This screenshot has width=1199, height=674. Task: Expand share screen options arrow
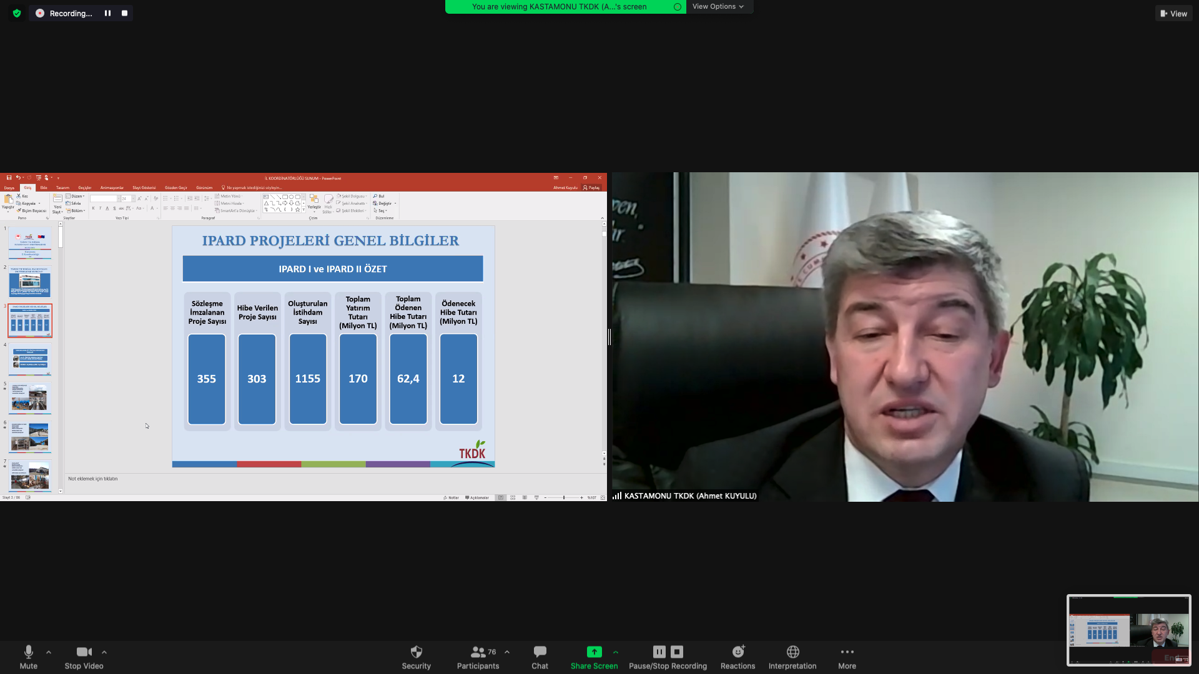[616, 652]
